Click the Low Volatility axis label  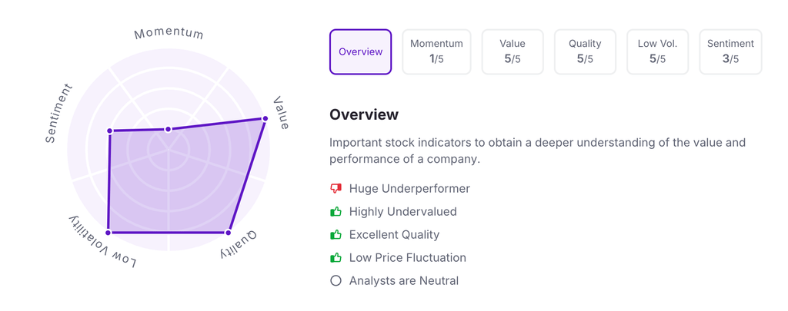(x=103, y=243)
